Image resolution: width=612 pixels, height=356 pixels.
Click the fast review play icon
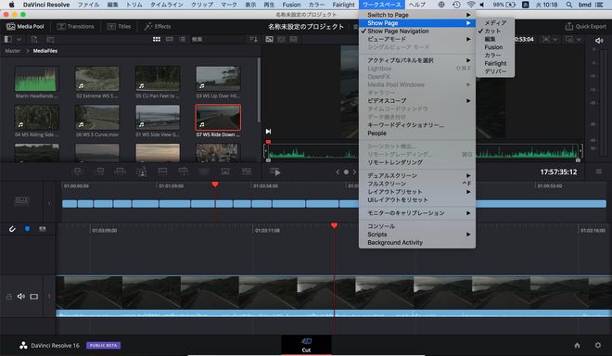pos(275,172)
